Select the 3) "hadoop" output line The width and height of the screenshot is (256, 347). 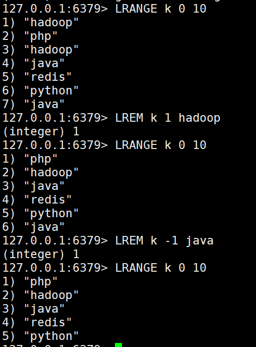click(x=40, y=49)
